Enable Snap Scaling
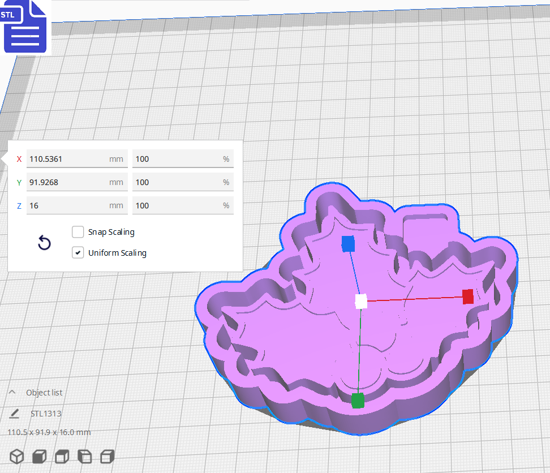550x473 pixels. pos(78,232)
